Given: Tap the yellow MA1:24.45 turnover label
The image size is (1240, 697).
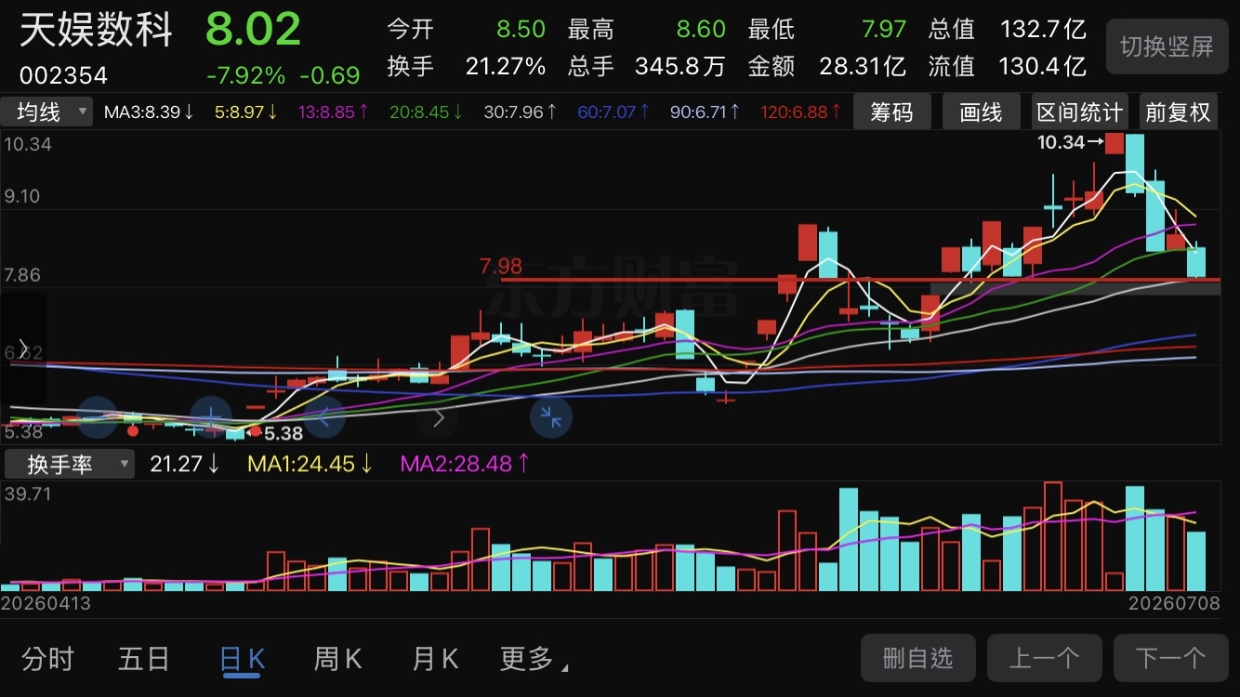Looking at the screenshot, I should tap(310, 463).
